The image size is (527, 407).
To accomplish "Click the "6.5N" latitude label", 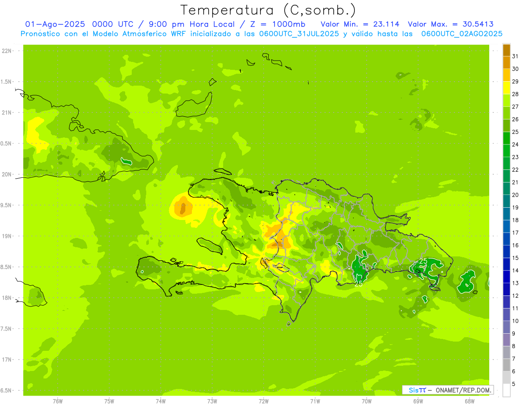I will click(x=7, y=390).
